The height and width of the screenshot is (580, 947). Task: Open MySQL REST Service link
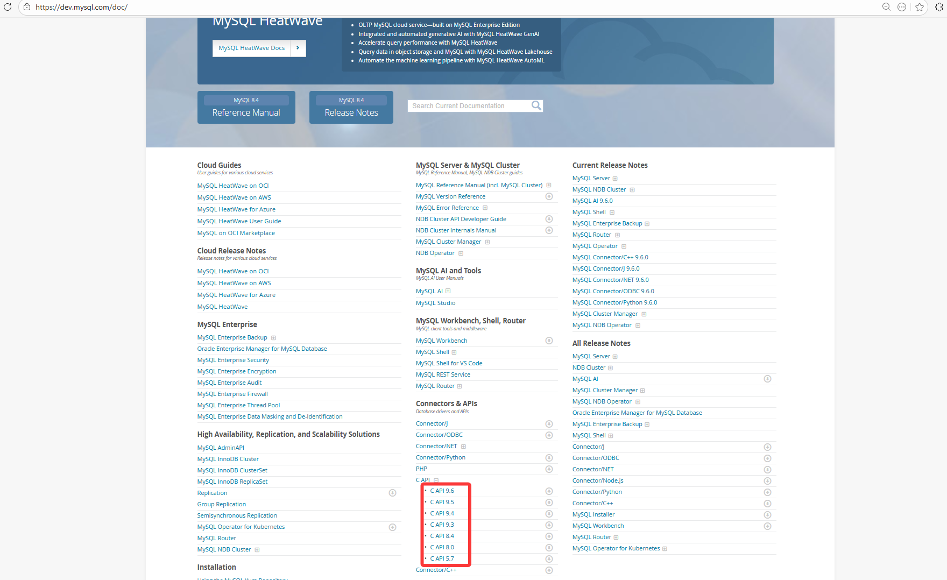click(443, 374)
